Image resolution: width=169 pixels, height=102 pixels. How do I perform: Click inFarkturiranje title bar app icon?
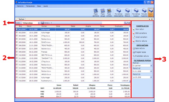click(x=16, y=2)
